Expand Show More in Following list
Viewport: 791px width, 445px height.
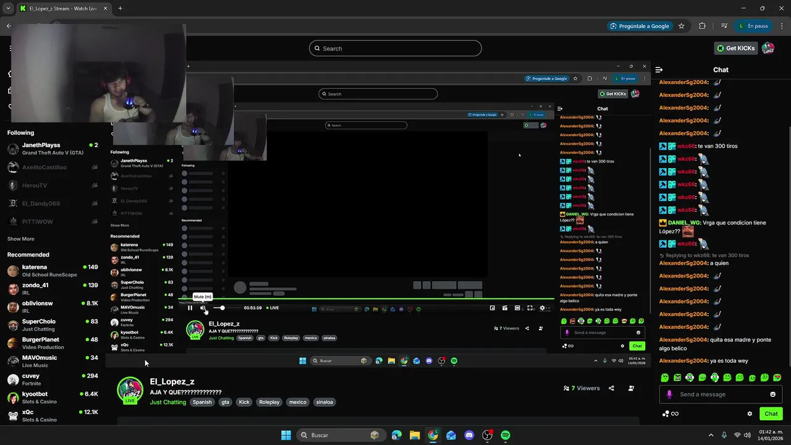[21, 239]
